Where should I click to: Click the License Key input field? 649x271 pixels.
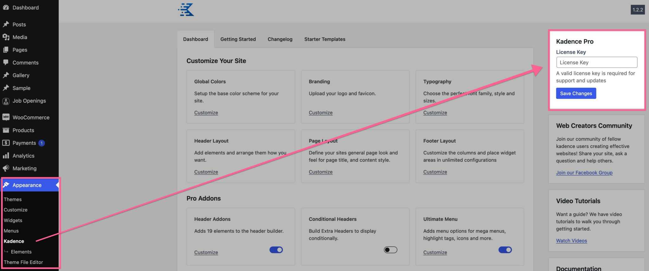tap(596, 62)
